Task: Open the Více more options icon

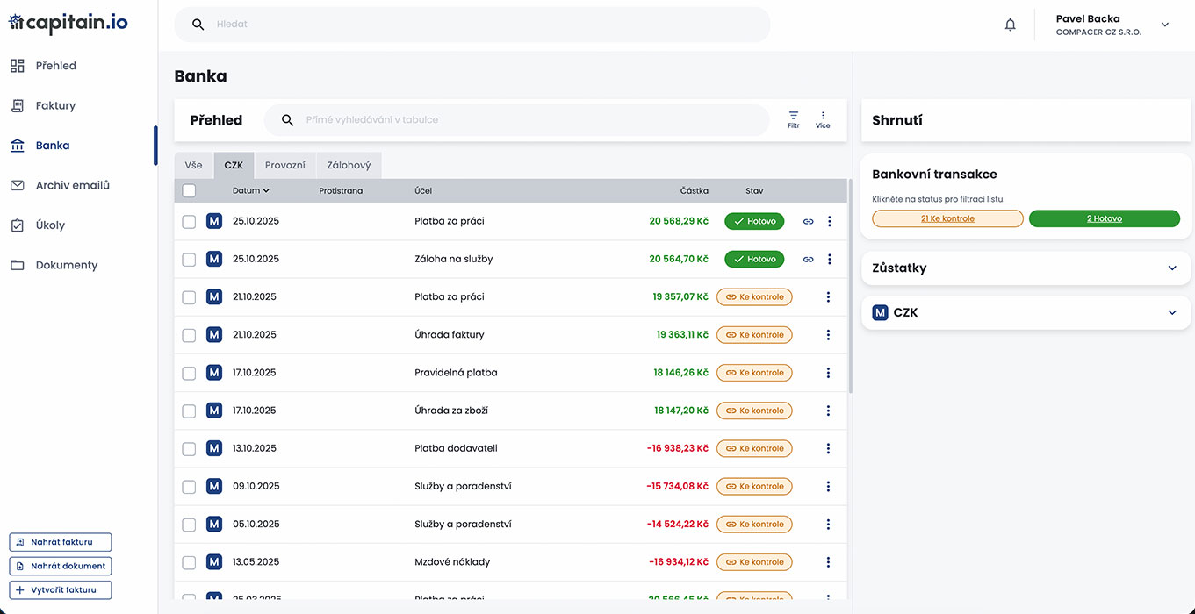Action: 823,119
